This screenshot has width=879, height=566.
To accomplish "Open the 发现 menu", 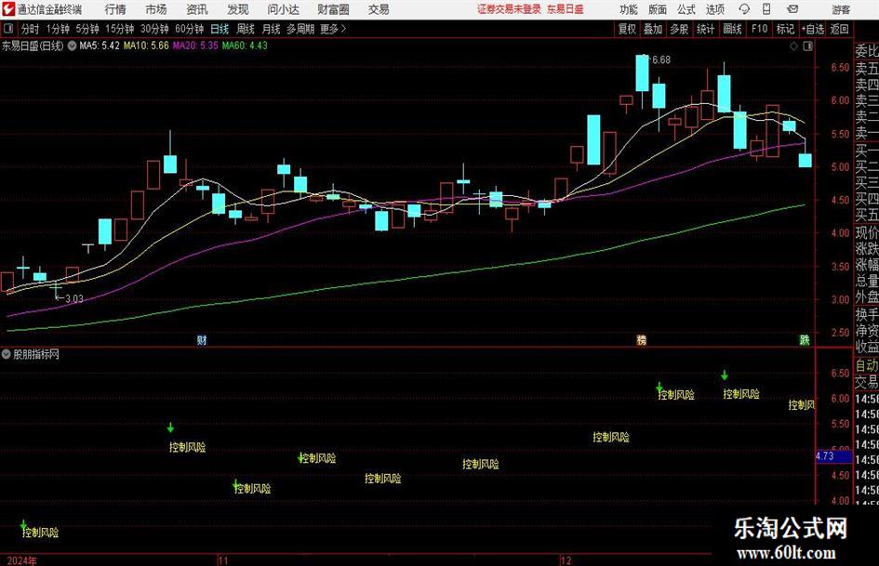I will pos(238,9).
